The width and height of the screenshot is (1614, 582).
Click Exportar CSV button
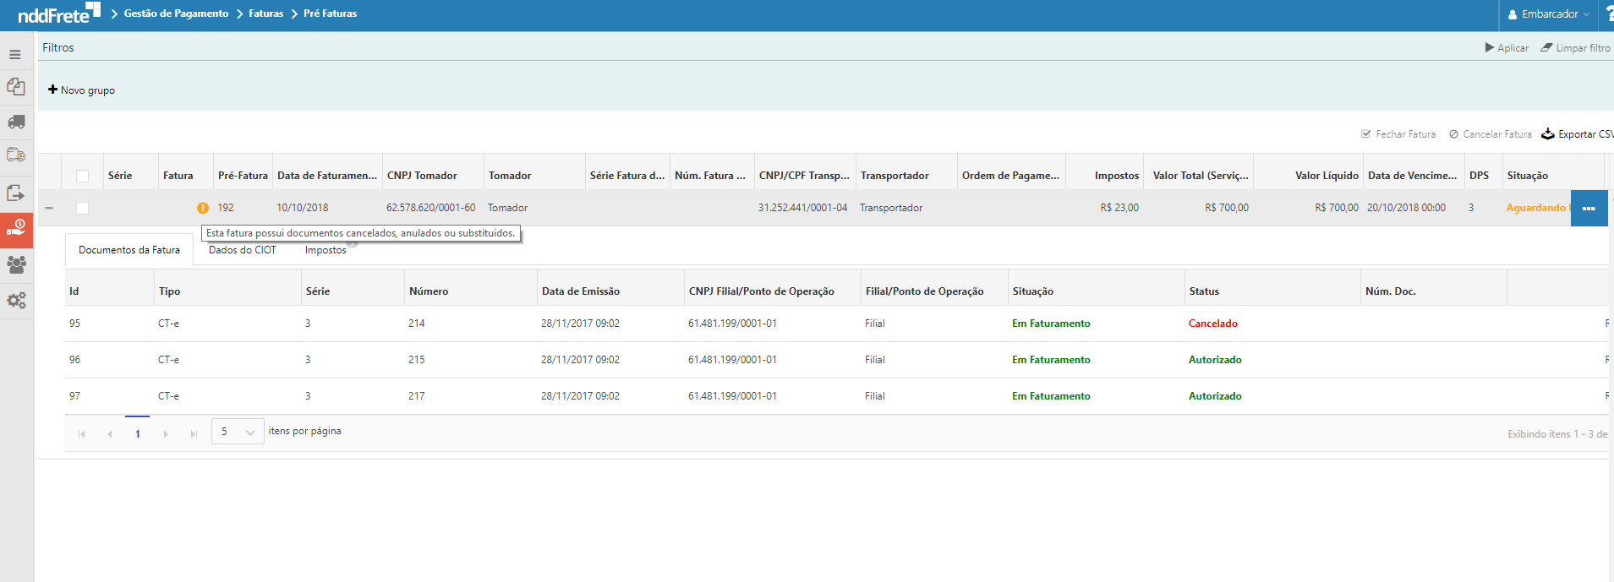click(x=1578, y=134)
